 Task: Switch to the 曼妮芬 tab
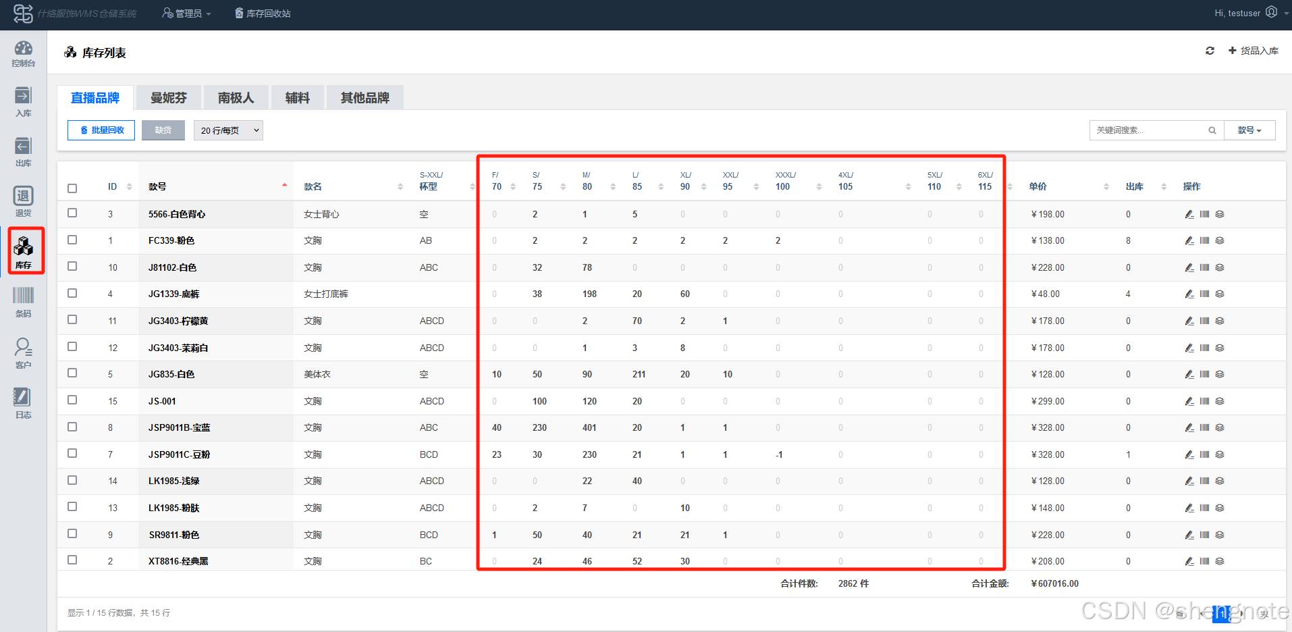tap(168, 98)
